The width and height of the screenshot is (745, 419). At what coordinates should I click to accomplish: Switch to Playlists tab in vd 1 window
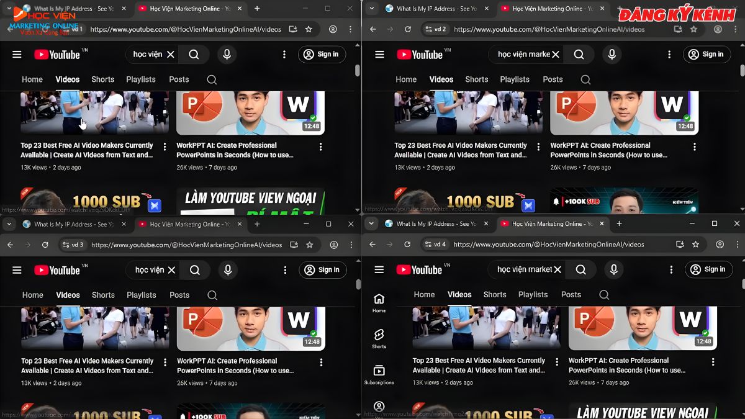[141, 79]
